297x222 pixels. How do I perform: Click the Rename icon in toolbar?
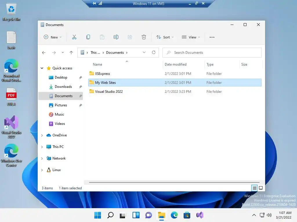tap(116, 37)
